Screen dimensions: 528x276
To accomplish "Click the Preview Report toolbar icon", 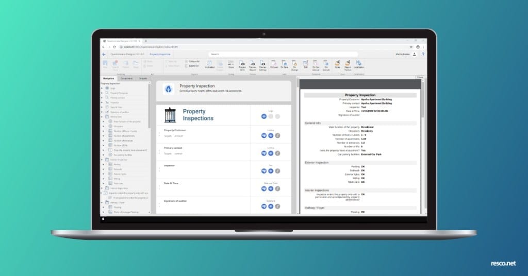I will pyautogui.click(x=253, y=63).
